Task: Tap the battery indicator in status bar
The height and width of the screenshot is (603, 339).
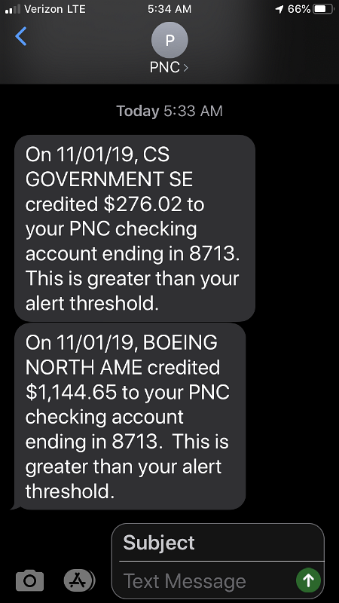Action: click(x=324, y=9)
